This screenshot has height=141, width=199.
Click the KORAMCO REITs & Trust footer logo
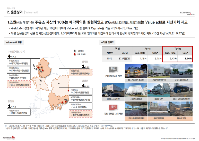pos(9,138)
